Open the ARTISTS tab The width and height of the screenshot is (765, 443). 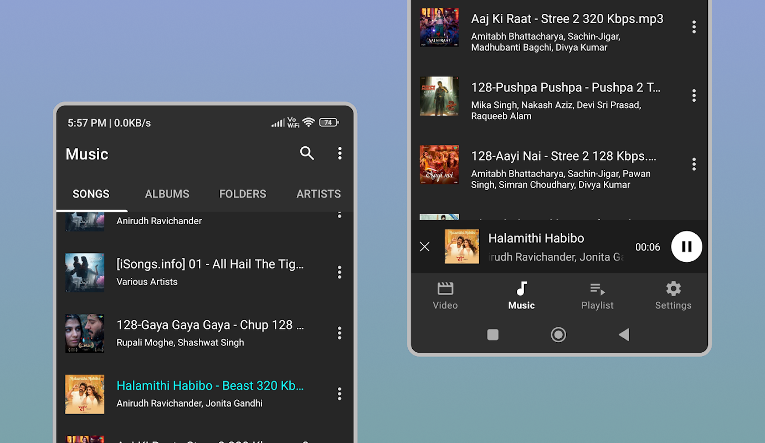[319, 194]
